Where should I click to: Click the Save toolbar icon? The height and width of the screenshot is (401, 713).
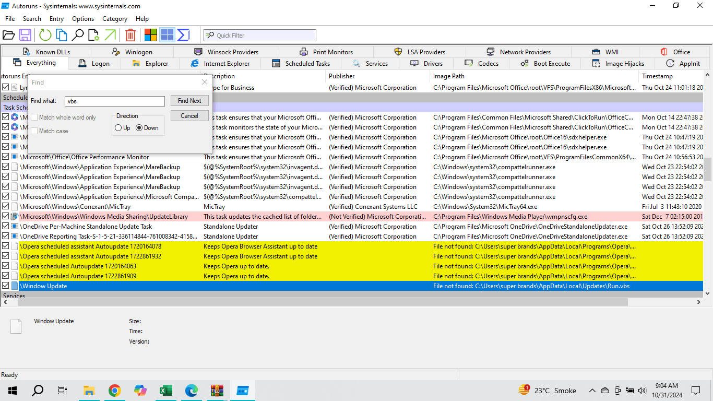pyautogui.click(x=25, y=35)
